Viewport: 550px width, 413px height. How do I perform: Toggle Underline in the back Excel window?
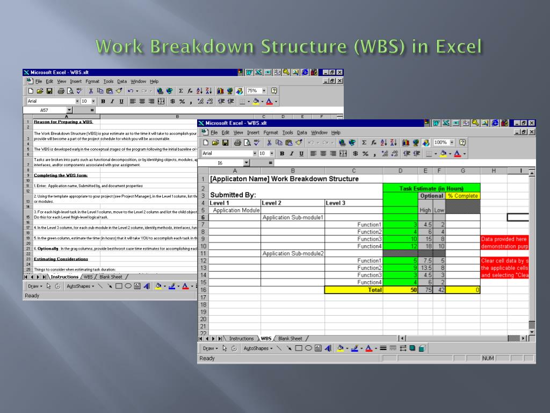click(x=121, y=102)
